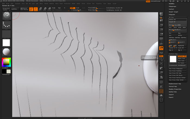Screen dimensions: 190x119
Task: Click the Actual size icon
Action: click(161, 30)
